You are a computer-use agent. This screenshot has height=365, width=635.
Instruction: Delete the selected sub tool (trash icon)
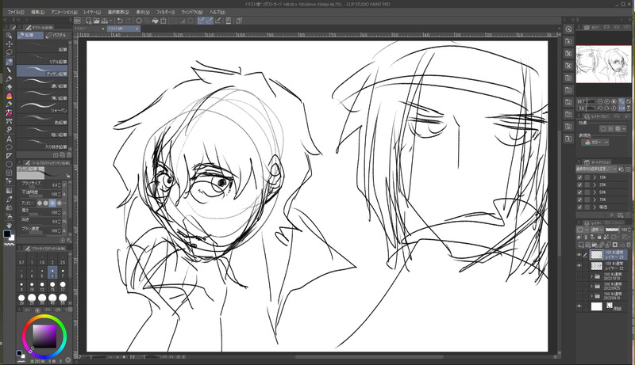pyautogui.click(x=69, y=155)
